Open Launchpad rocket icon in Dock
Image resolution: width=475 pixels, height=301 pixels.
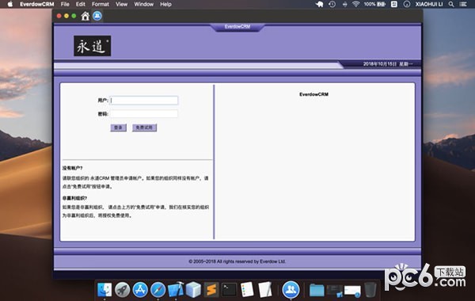tap(123, 290)
